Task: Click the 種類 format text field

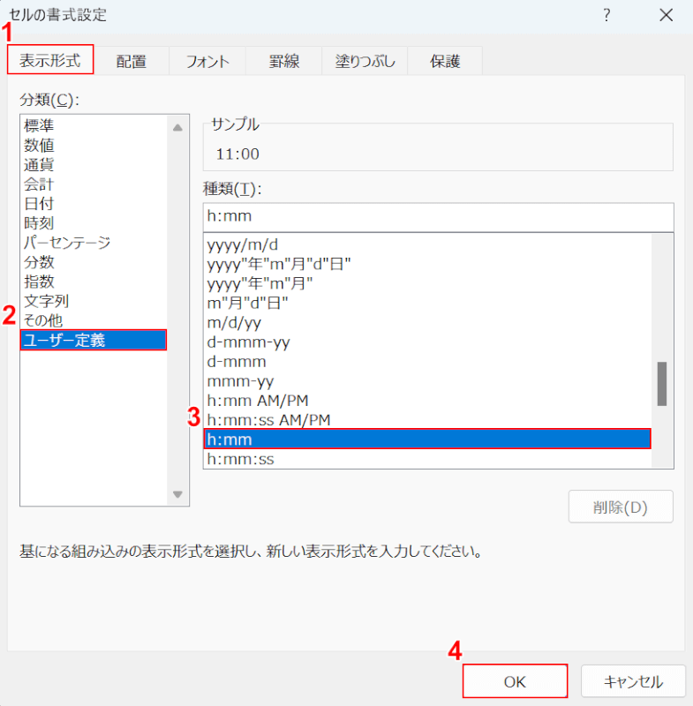Action: (437, 217)
